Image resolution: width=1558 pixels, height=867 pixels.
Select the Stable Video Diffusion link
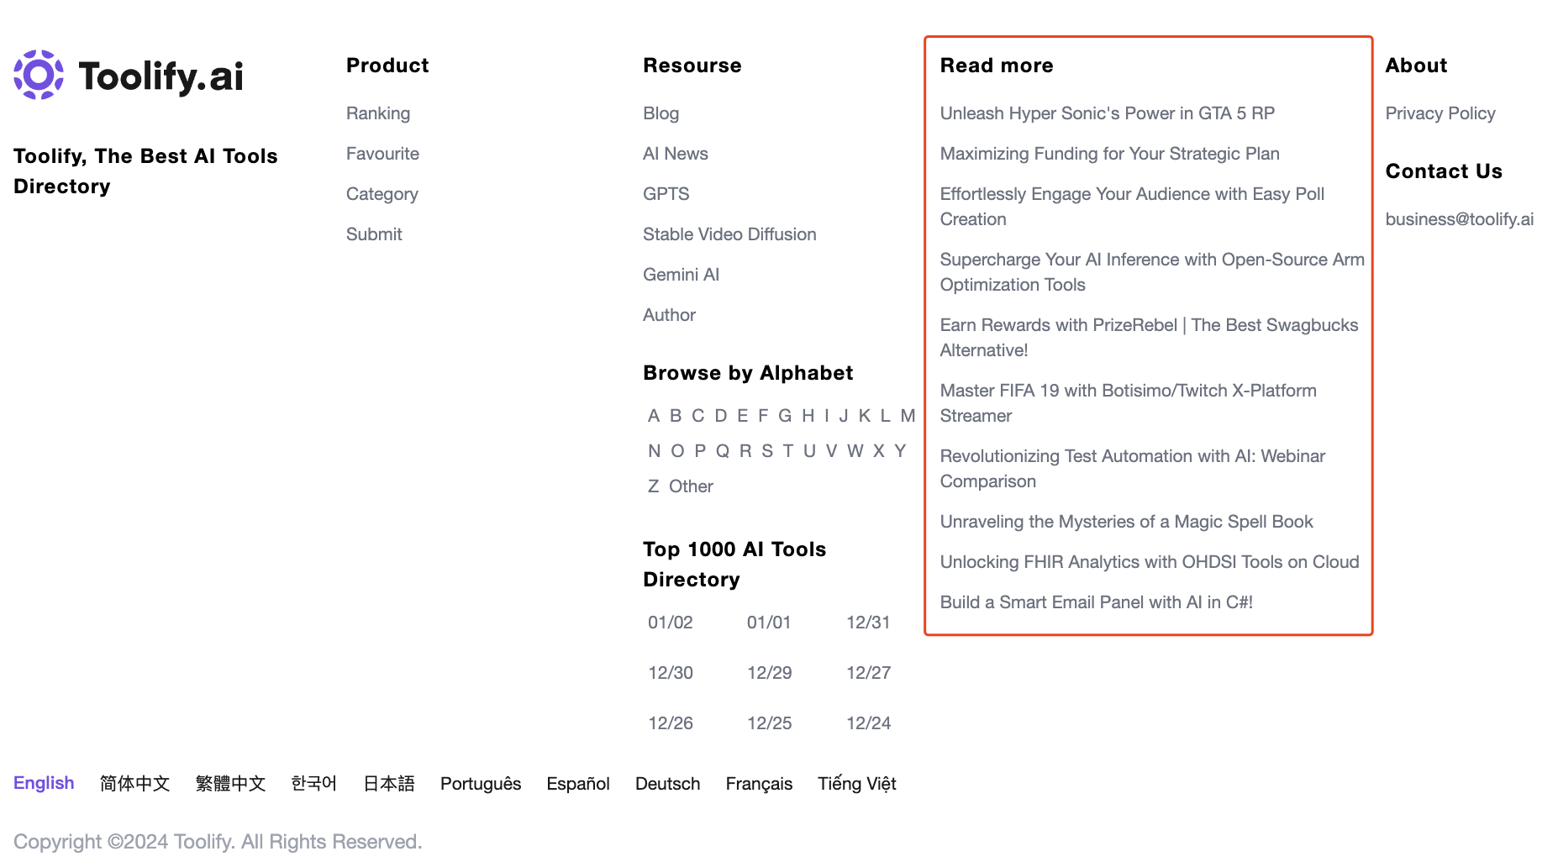point(729,234)
